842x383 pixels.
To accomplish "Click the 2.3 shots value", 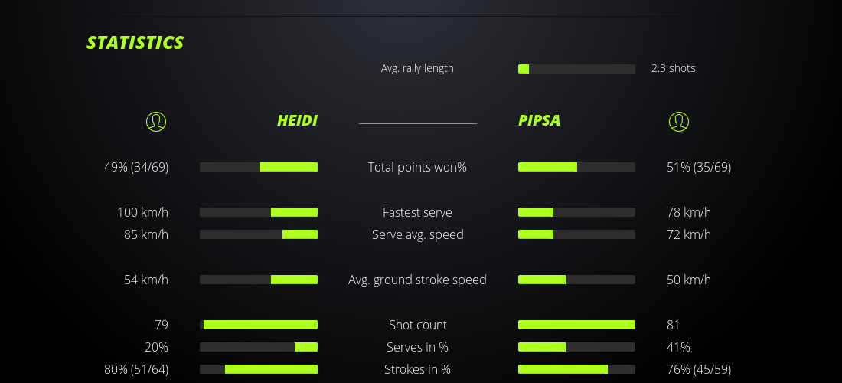I will coord(674,68).
